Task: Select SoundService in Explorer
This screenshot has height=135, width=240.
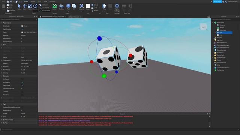Action: (222, 63)
